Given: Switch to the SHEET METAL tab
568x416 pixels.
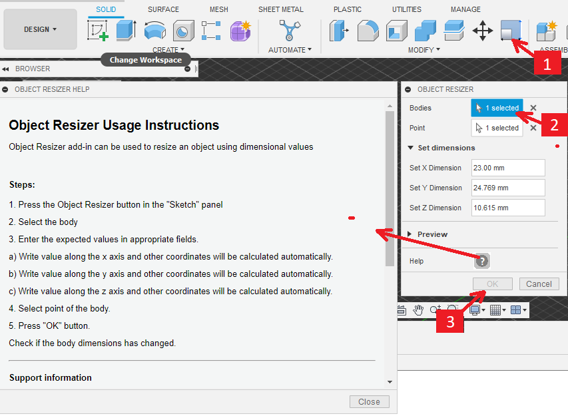Looking at the screenshot, I should [x=281, y=9].
